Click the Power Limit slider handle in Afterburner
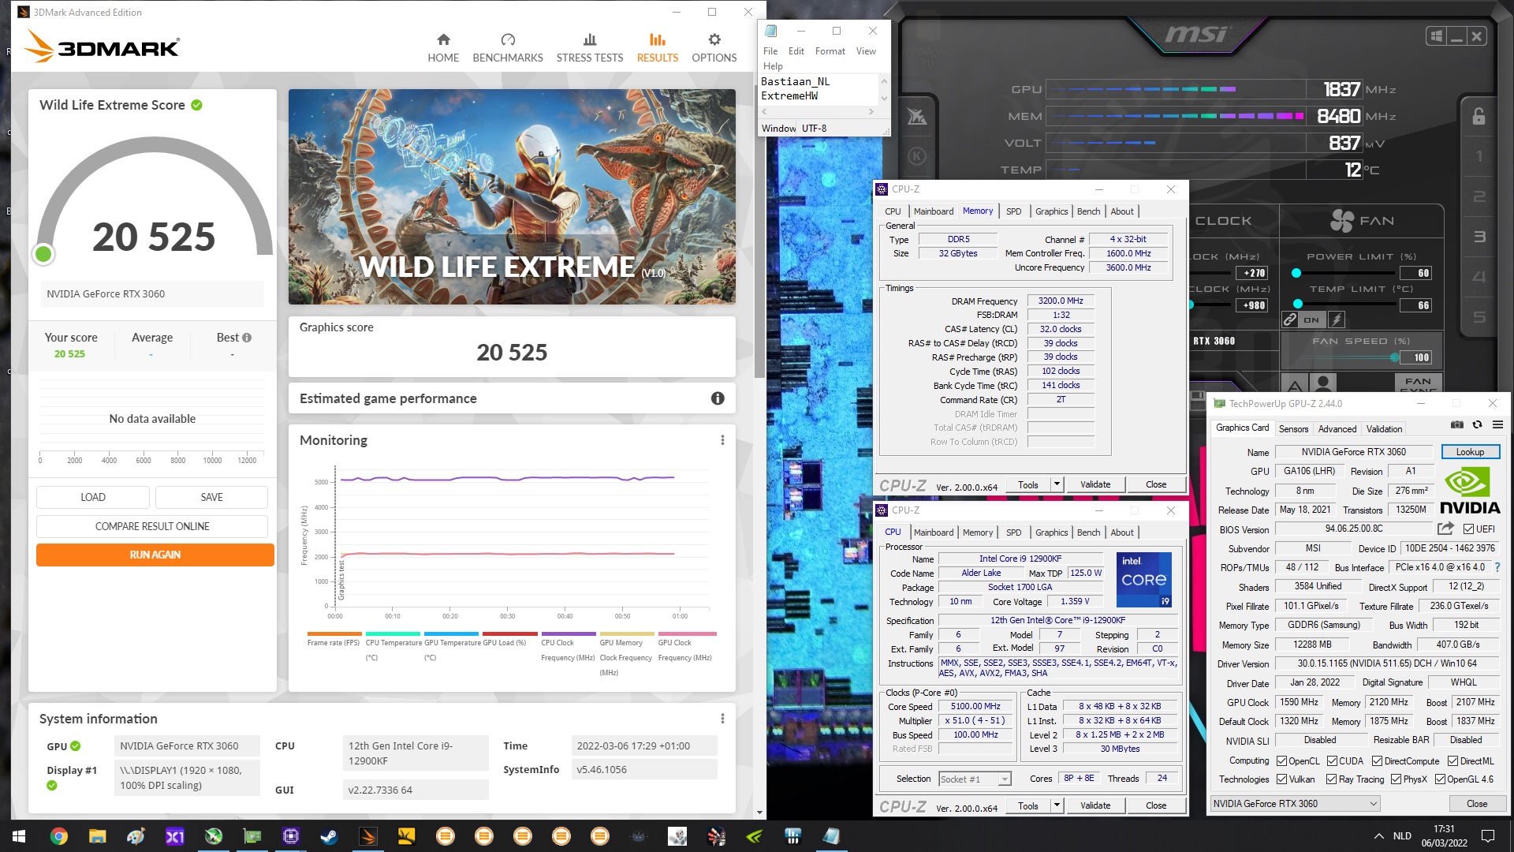This screenshot has width=1514, height=852. pos(1296,273)
